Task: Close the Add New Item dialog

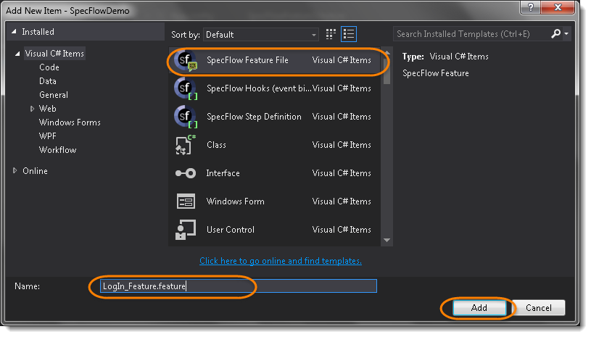Action: (x=558, y=7)
